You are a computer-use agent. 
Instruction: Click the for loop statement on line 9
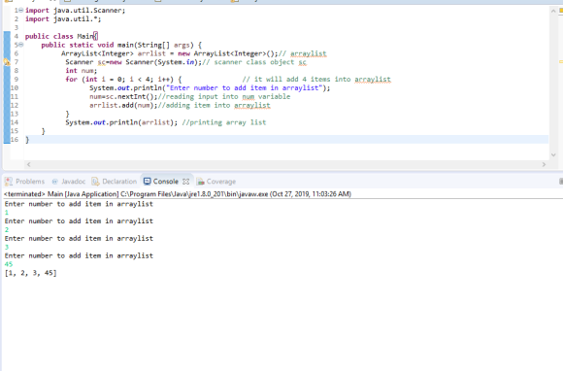(x=123, y=80)
